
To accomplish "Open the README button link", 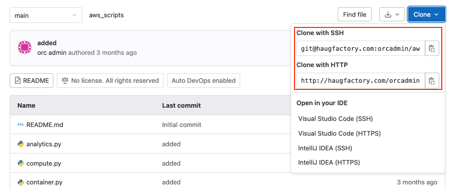I will click(31, 81).
